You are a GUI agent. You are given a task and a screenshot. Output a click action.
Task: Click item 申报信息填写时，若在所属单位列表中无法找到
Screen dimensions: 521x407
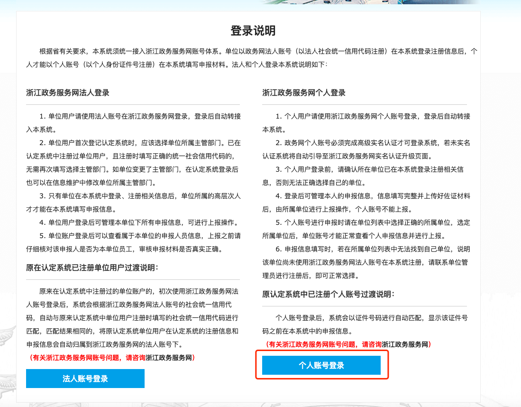coord(366,262)
